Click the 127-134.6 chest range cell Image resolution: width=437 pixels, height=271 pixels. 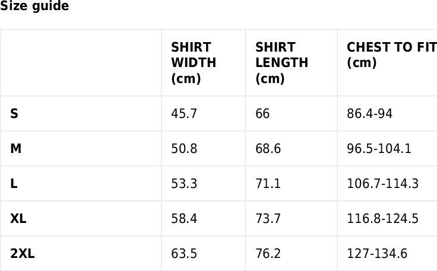click(377, 254)
